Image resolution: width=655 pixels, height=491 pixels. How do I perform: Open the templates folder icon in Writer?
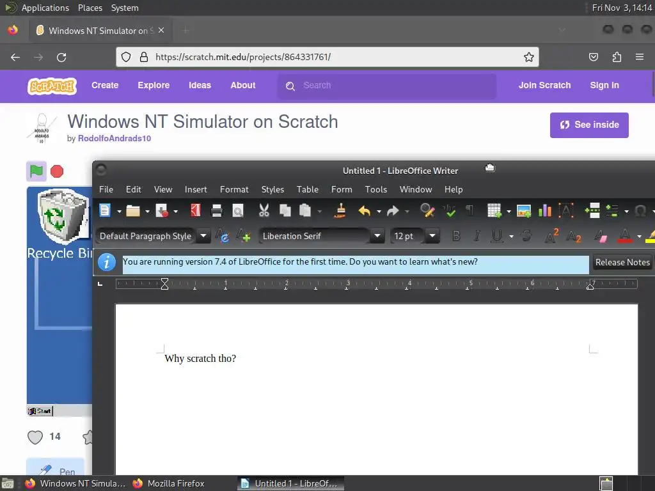click(x=133, y=211)
